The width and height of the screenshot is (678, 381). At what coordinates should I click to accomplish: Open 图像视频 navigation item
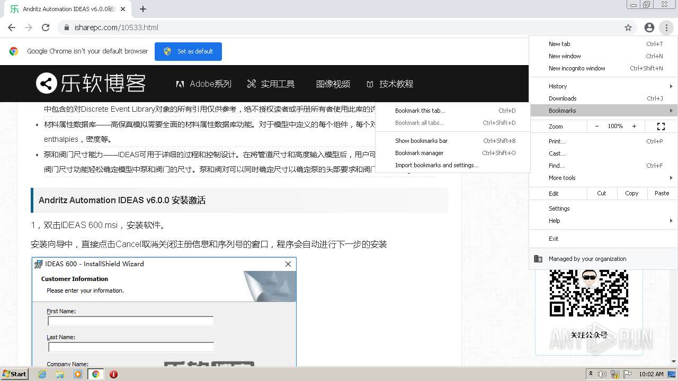[x=333, y=84]
